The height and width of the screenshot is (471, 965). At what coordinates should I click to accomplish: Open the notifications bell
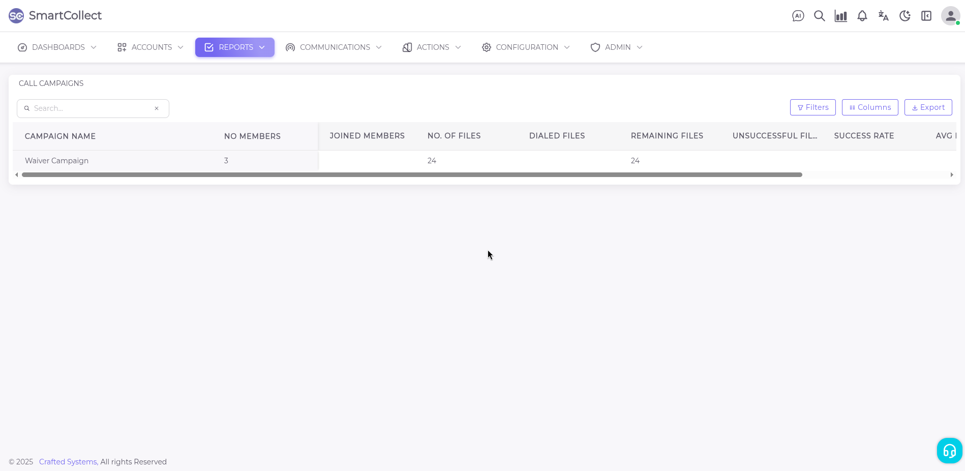pyautogui.click(x=862, y=16)
